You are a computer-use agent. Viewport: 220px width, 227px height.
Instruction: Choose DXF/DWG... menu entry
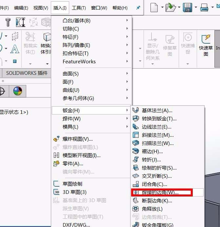91,225
